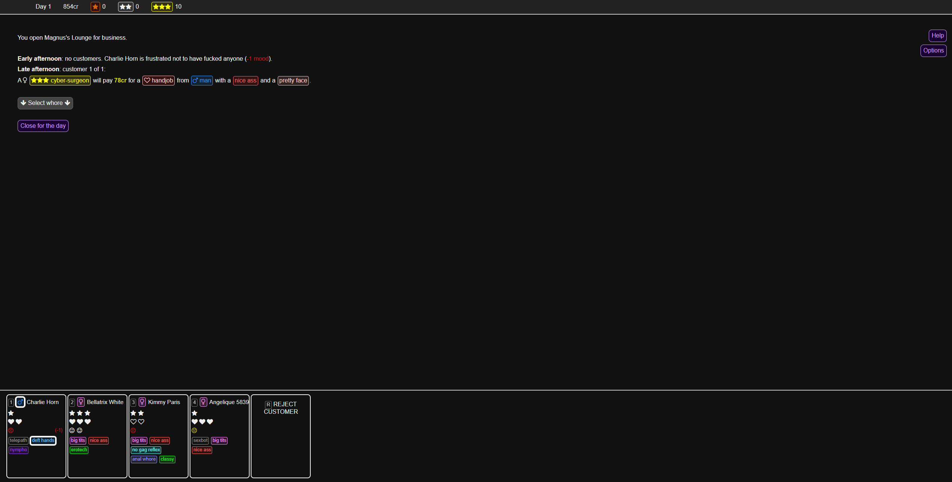Click the 854cr credits balance
The width and height of the screenshot is (952, 482).
pos(70,7)
